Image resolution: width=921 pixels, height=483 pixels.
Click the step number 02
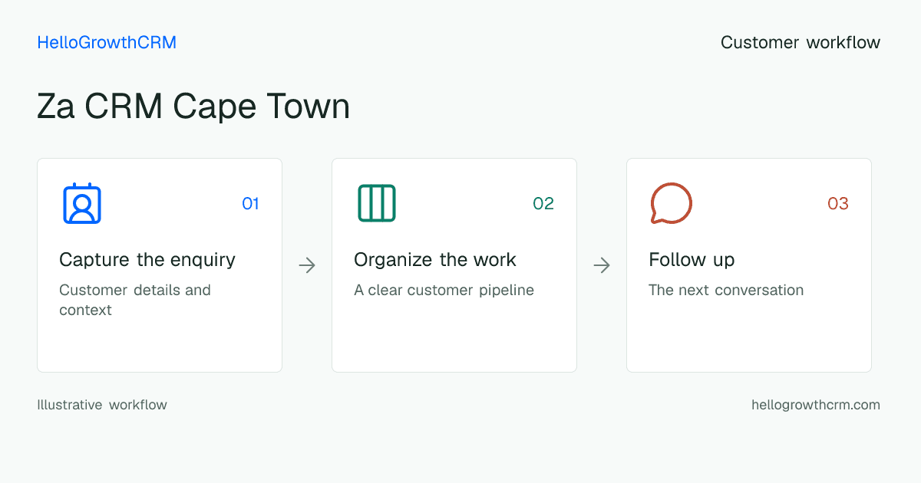543,203
